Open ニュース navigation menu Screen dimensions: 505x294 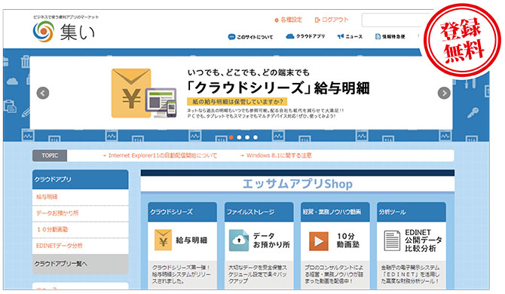[x=353, y=37]
